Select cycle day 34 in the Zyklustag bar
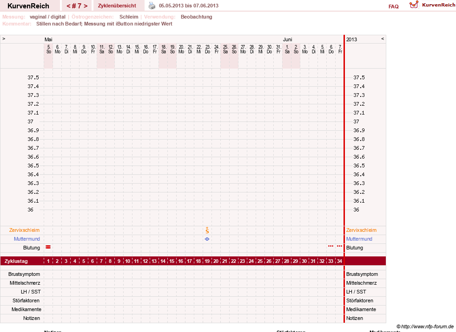Viewport: 456px width, 332px height. tap(339, 261)
